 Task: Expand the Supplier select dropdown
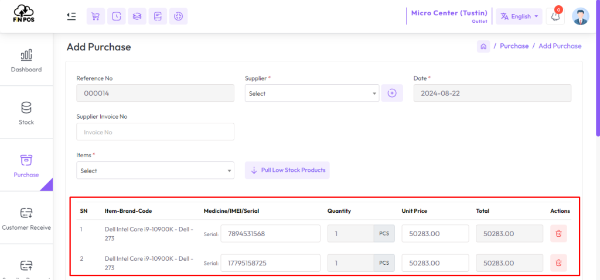(312, 93)
